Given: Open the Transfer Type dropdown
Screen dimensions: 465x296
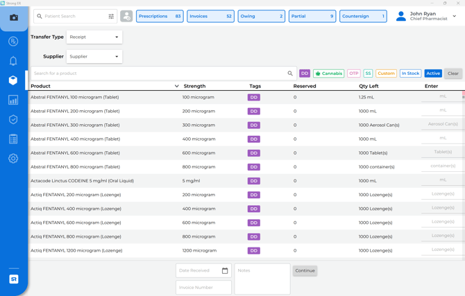Looking at the screenshot, I should (94, 37).
